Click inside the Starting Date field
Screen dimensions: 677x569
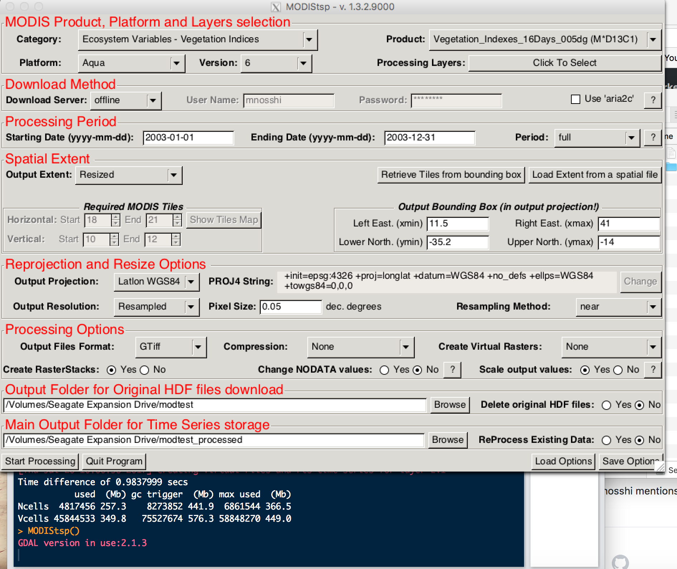tap(188, 138)
